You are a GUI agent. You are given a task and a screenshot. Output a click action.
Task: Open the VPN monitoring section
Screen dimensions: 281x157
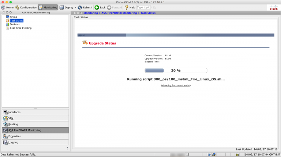[x=35, y=118]
